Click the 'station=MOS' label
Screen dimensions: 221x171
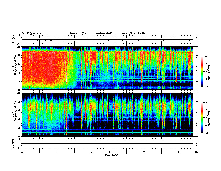pyautogui.click(x=104, y=34)
